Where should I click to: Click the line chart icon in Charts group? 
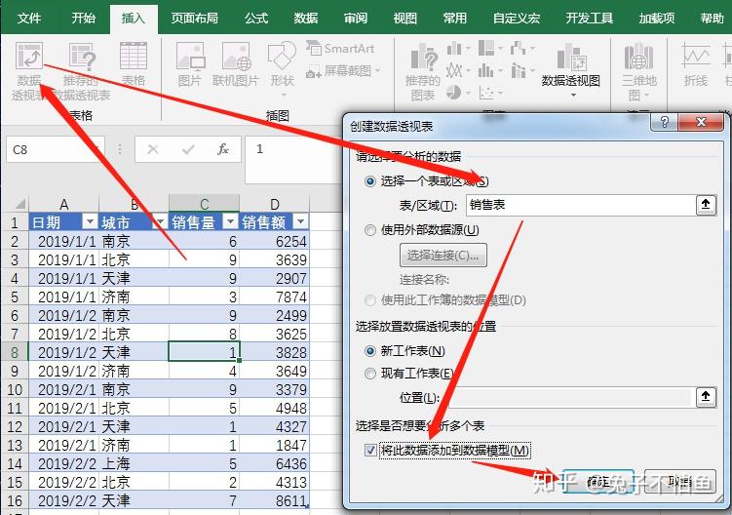click(x=454, y=70)
